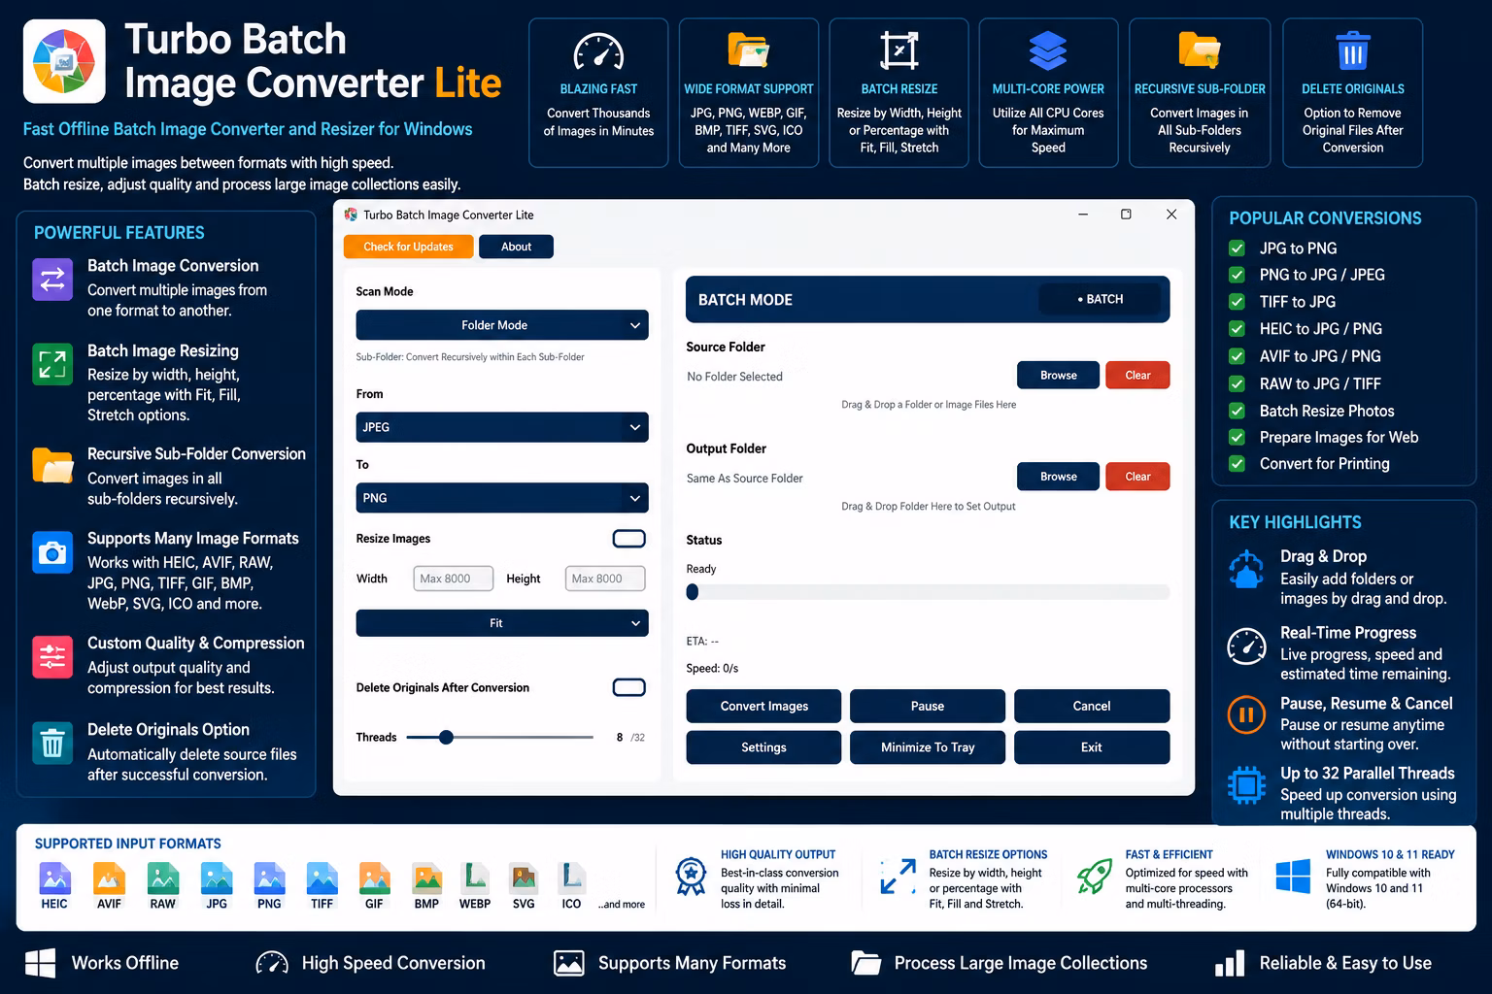Click the PNG to JPG / JPEG checkmark
This screenshot has height=994, width=1492.
pos(1238,275)
